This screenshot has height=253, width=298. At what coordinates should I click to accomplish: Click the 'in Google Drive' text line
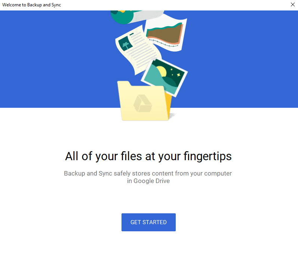coord(148,181)
